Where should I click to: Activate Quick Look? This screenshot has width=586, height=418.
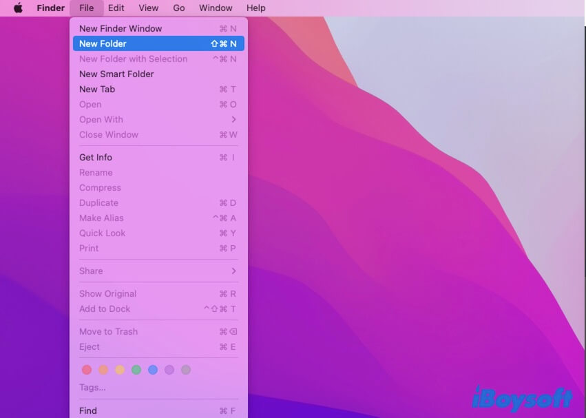pyautogui.click(x=102, y=233)
